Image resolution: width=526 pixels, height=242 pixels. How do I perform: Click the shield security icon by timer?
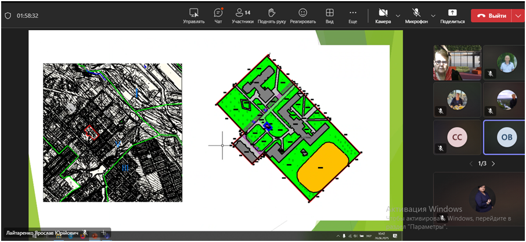[8, 16]
